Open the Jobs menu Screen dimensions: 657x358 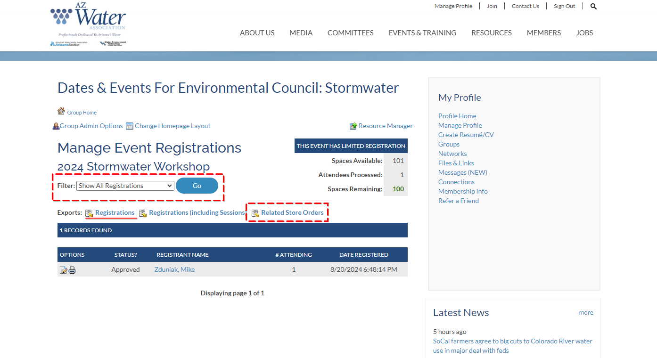click(x=584, y=33)
